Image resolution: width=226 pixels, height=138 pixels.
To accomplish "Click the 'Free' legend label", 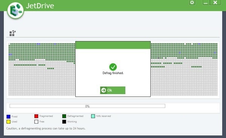I will [42, 121].
